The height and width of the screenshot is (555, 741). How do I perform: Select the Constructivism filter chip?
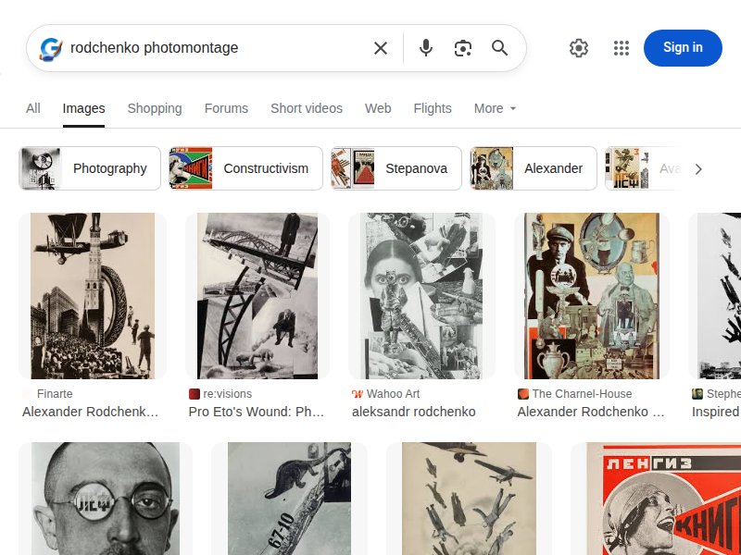(245, 168)
